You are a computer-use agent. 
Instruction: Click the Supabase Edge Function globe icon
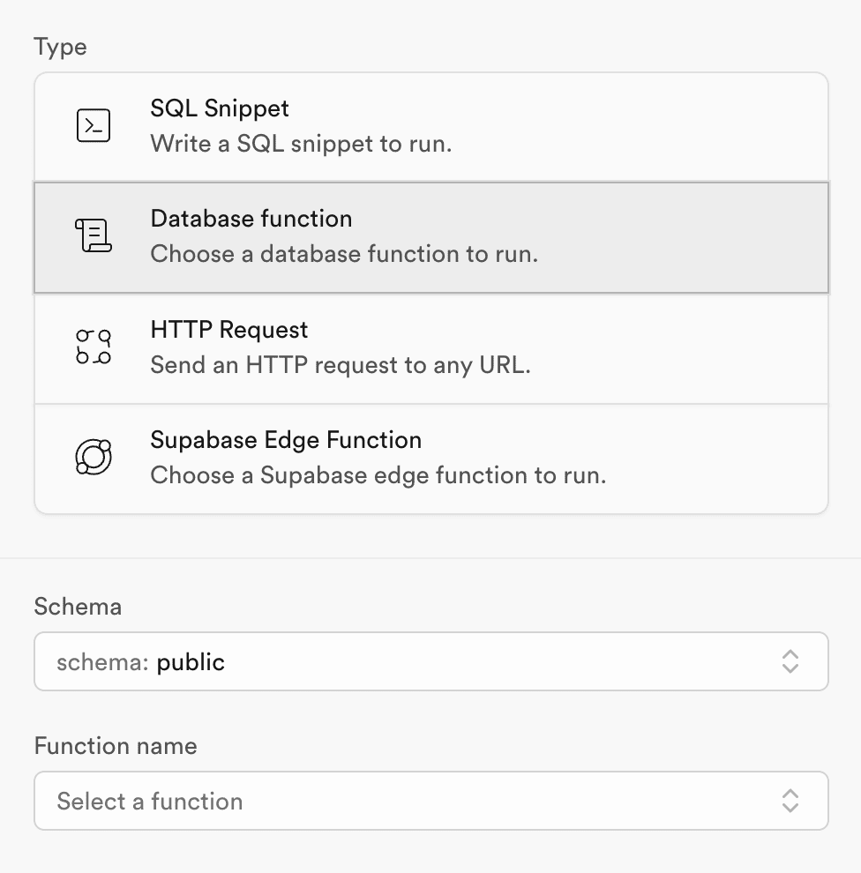tap(93, 457)
